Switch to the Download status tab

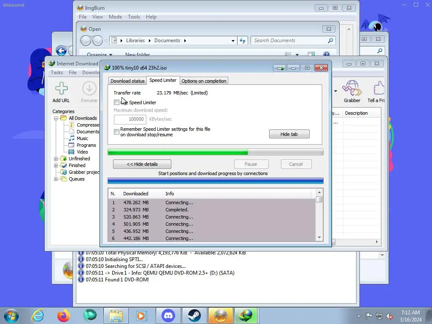127,81
